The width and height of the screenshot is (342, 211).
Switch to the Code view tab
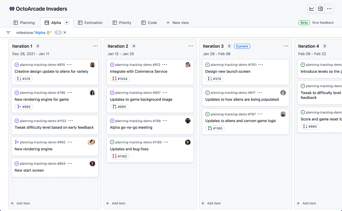coord(149,22)
